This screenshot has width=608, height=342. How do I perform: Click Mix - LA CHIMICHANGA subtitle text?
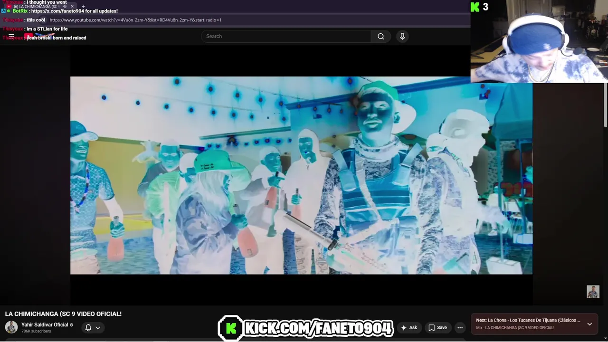515,328
